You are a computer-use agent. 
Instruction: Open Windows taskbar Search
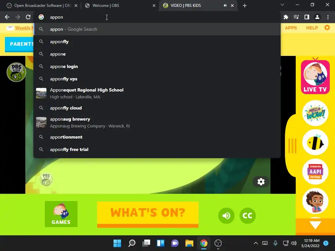pyautogui.click(x=132, y=243)
